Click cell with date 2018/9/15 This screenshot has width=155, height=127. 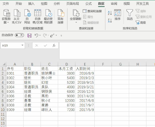tap(85, 82)
